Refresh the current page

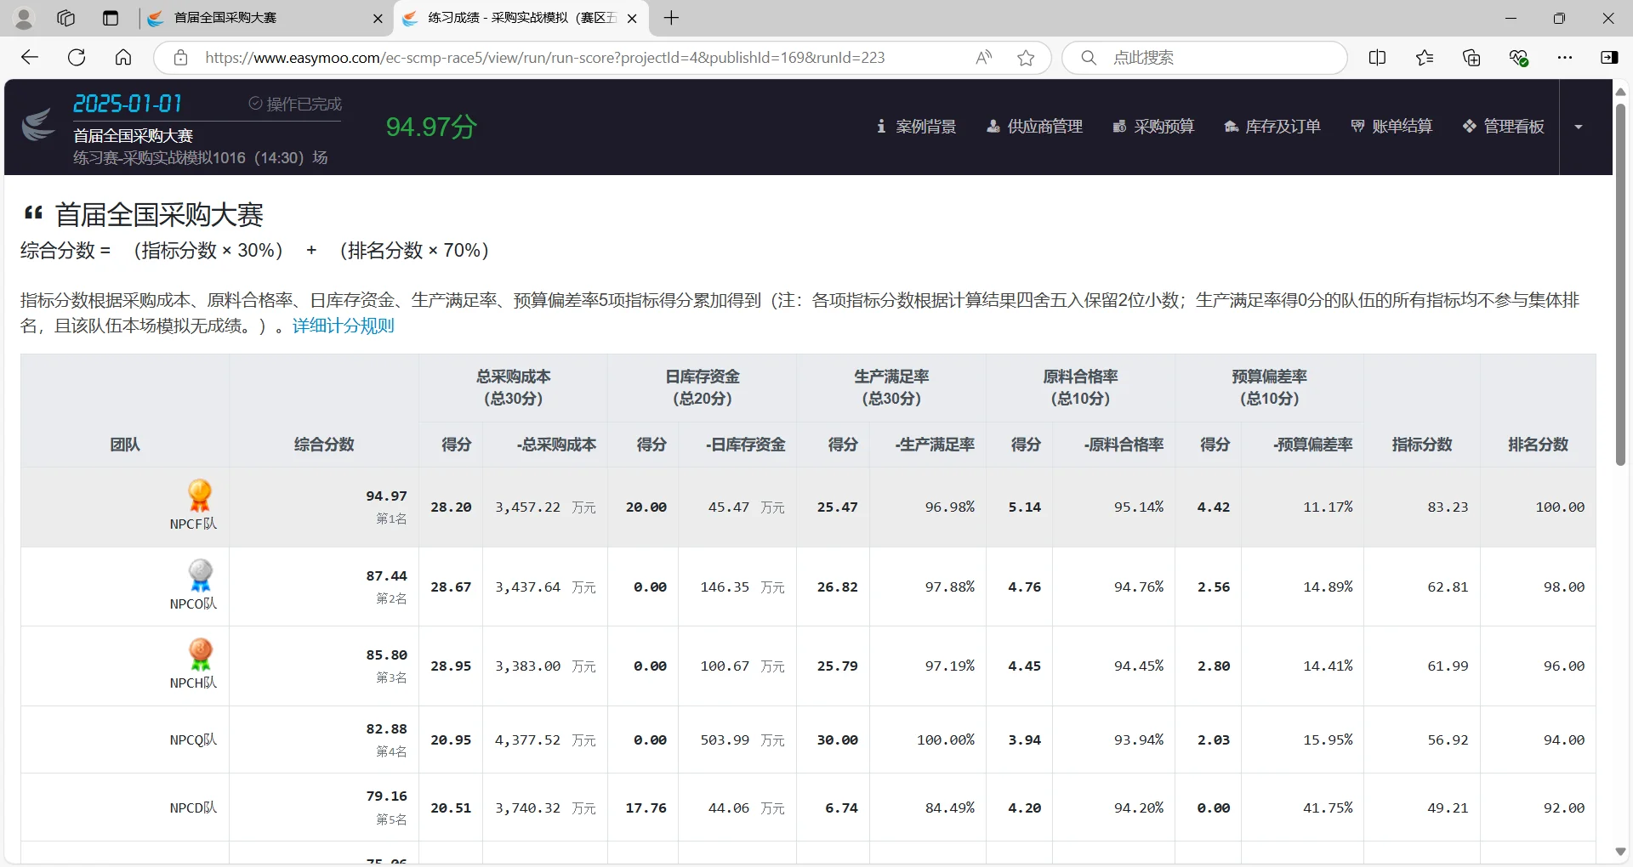(x=77, y=58)
